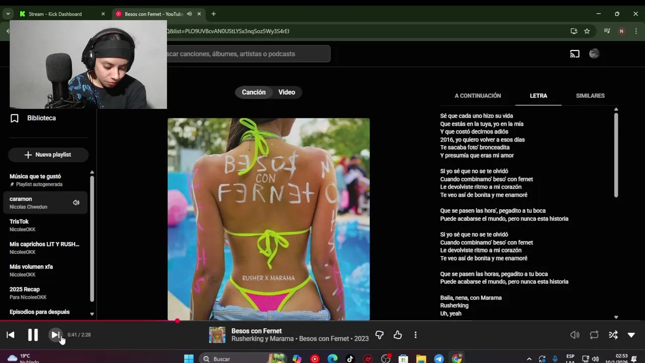Close the Stream - Kick Dashboard tab
Image resolution: width=645 pixels, height=363 pixels.
click(x=103, y=14)
